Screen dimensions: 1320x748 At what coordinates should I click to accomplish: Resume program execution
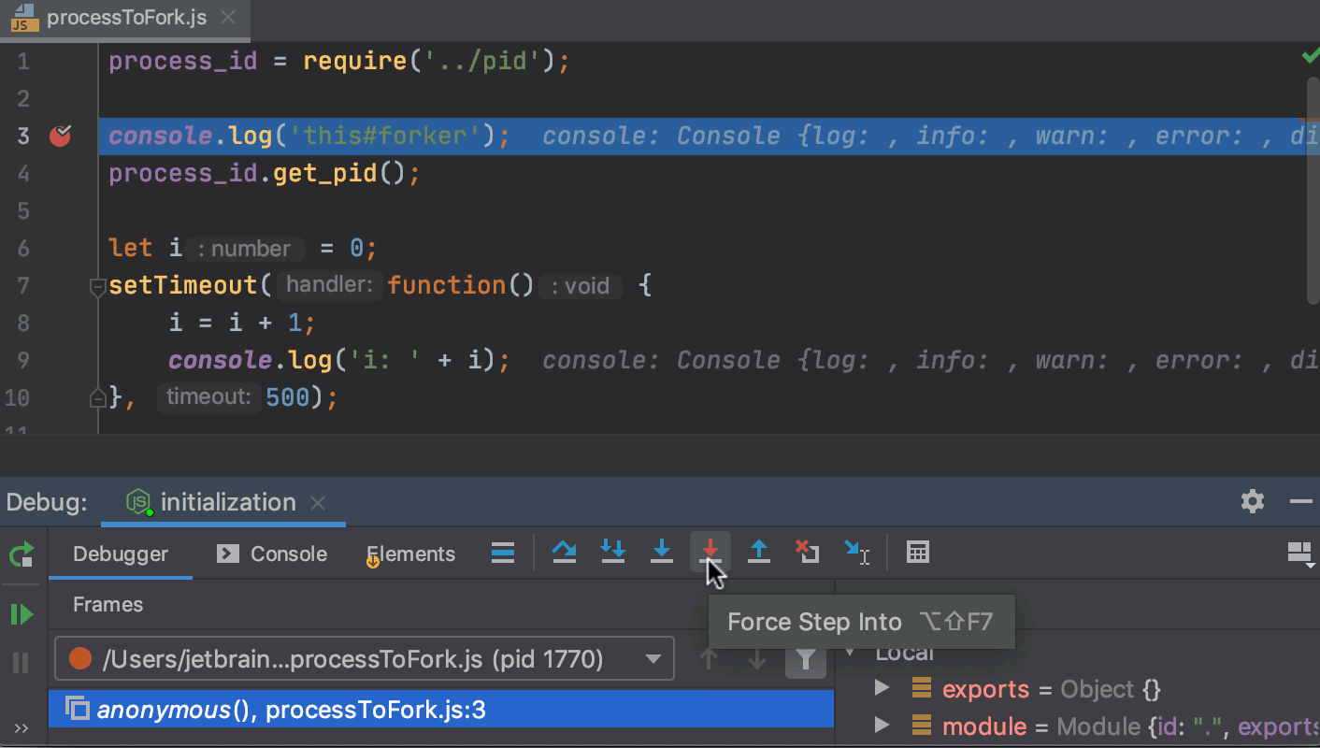click(x=22, y=614)
